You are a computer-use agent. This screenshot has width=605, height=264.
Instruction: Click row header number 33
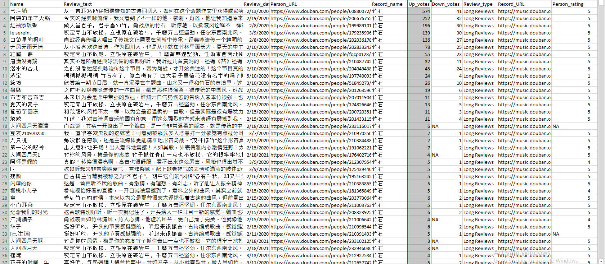[x=5, y=234]
